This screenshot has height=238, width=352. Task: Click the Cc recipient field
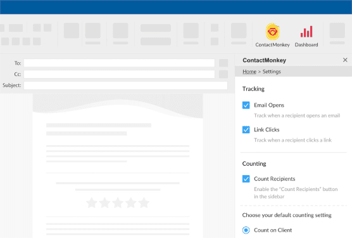click(x=119, y=74)
